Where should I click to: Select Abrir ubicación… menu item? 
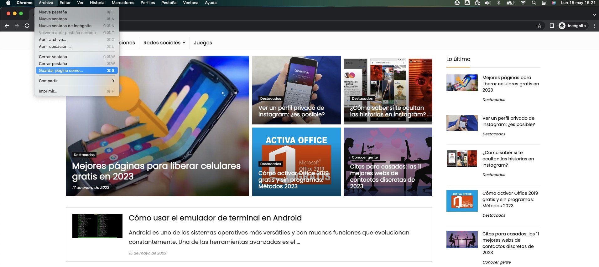coord(77,46)
